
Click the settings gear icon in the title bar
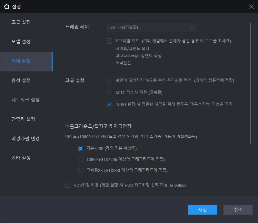(7, 6)
